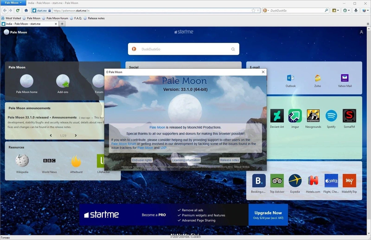This screenshot has height=240, width=371.
Task: Go to browser home page icon
Action: coord(26,11)
